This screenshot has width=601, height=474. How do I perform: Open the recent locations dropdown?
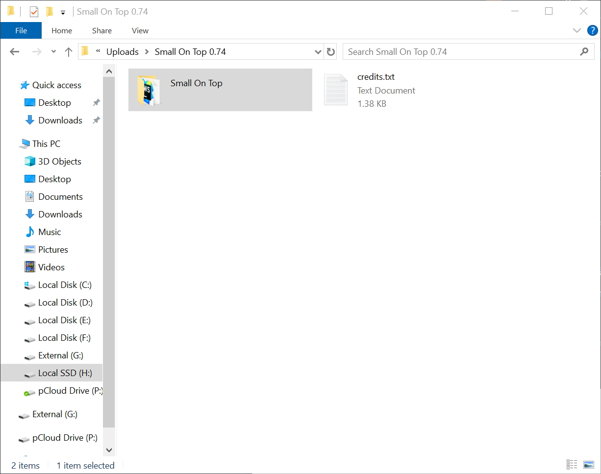click(53, 52)
